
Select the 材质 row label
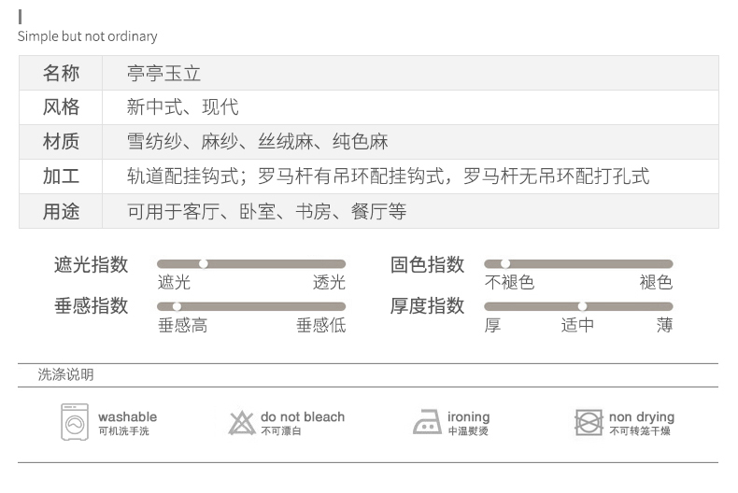(61, 142)
